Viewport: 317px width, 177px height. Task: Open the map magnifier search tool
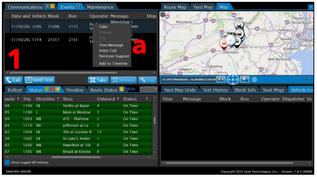tap(245, 79)
